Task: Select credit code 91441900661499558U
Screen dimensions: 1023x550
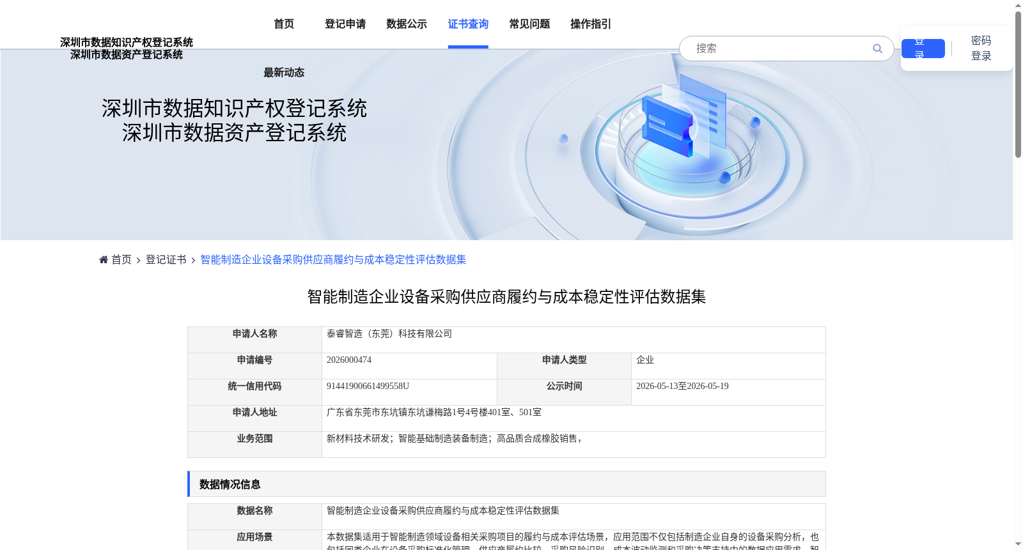Action: 368,386
